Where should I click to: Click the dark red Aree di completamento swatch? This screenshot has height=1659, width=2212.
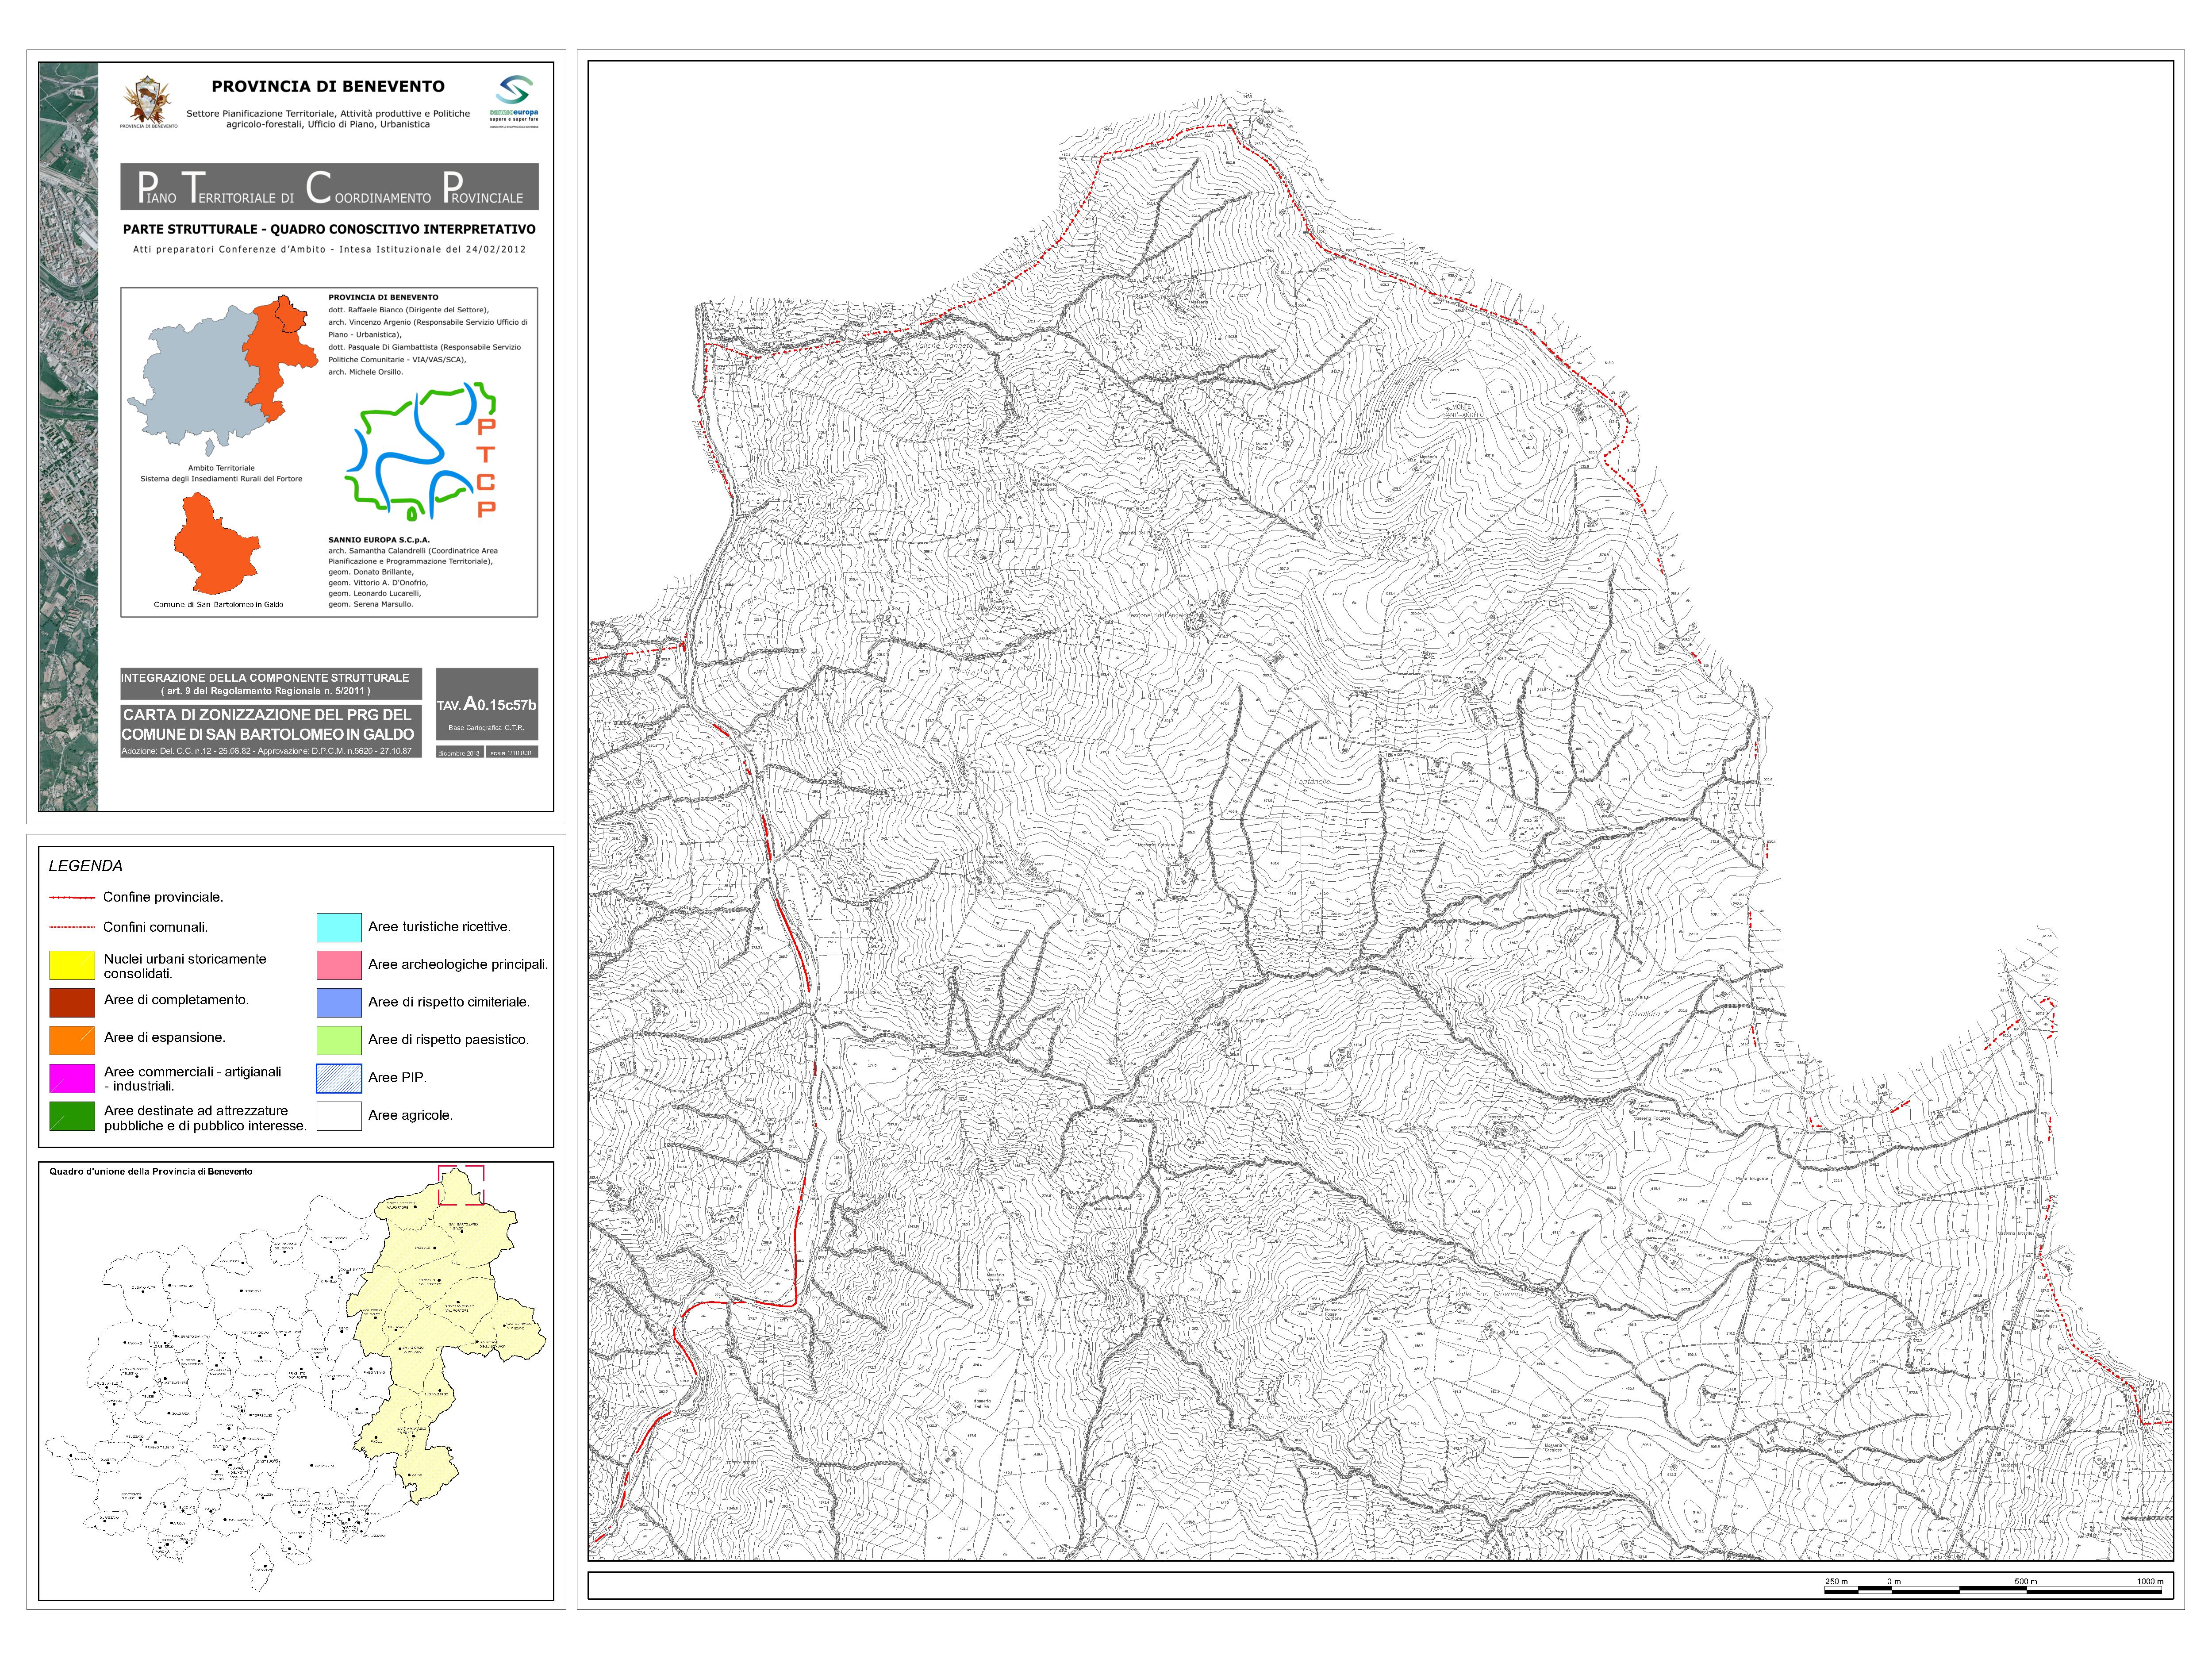pos(72,1002)
